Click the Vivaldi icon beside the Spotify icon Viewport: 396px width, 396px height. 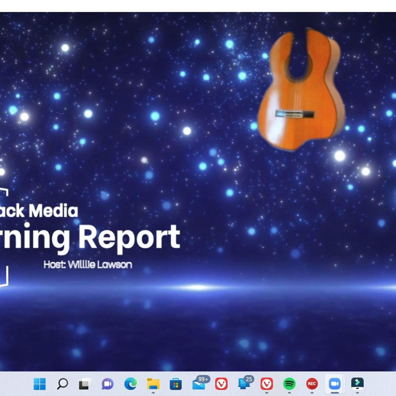(x=266, y=384)
